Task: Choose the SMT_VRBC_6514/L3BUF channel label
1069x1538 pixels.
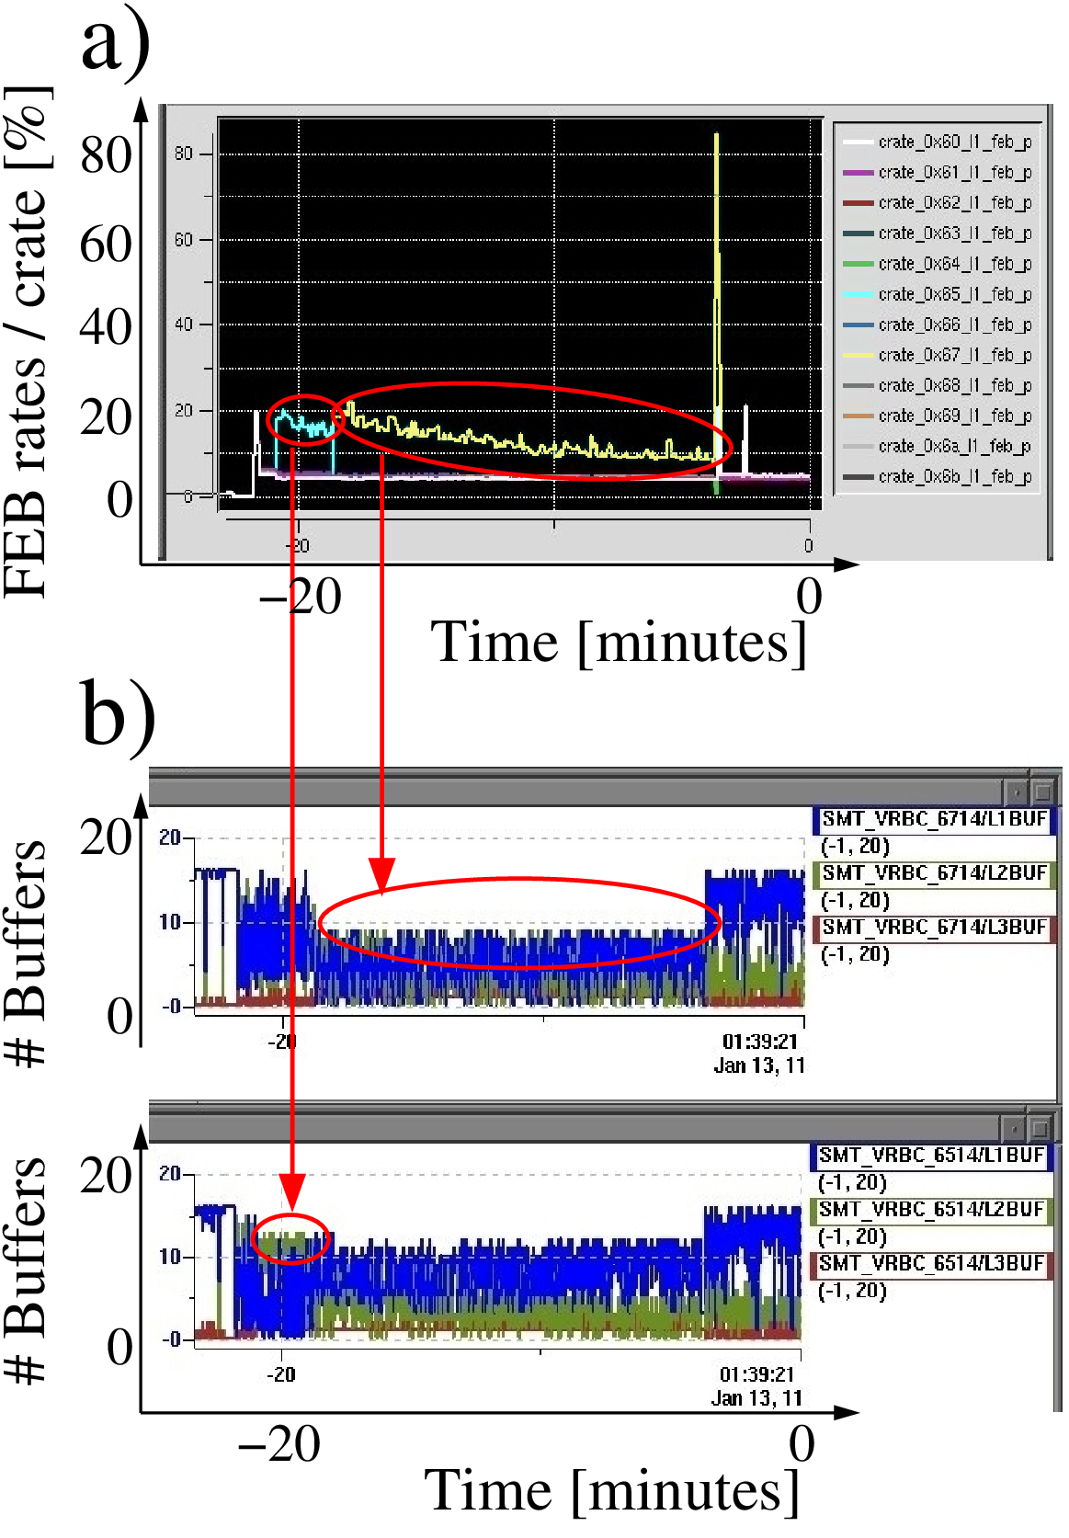Action: (931, 1263)
